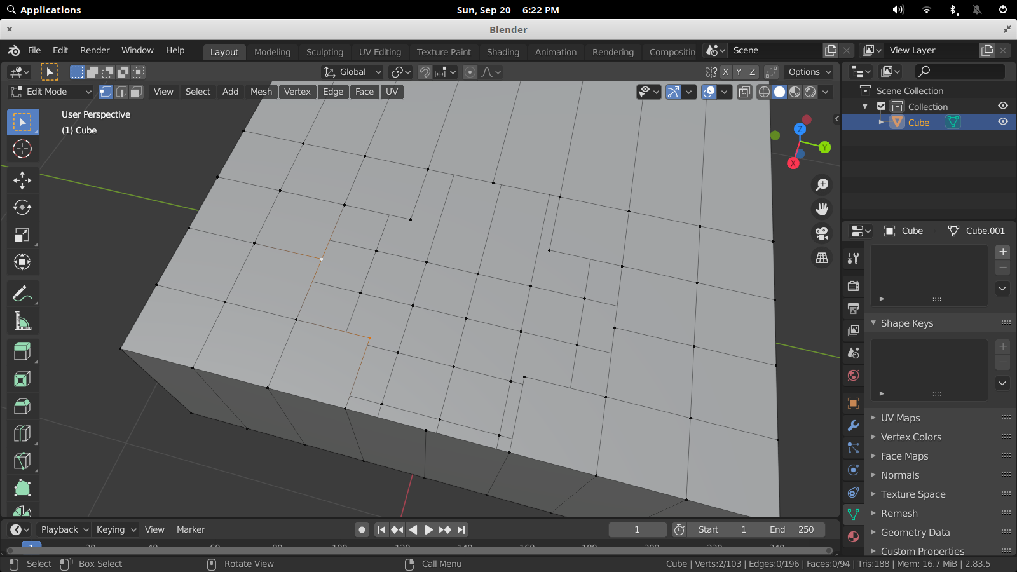
Task: Select the Annotate tool
Action: click(x=23, y=293)
